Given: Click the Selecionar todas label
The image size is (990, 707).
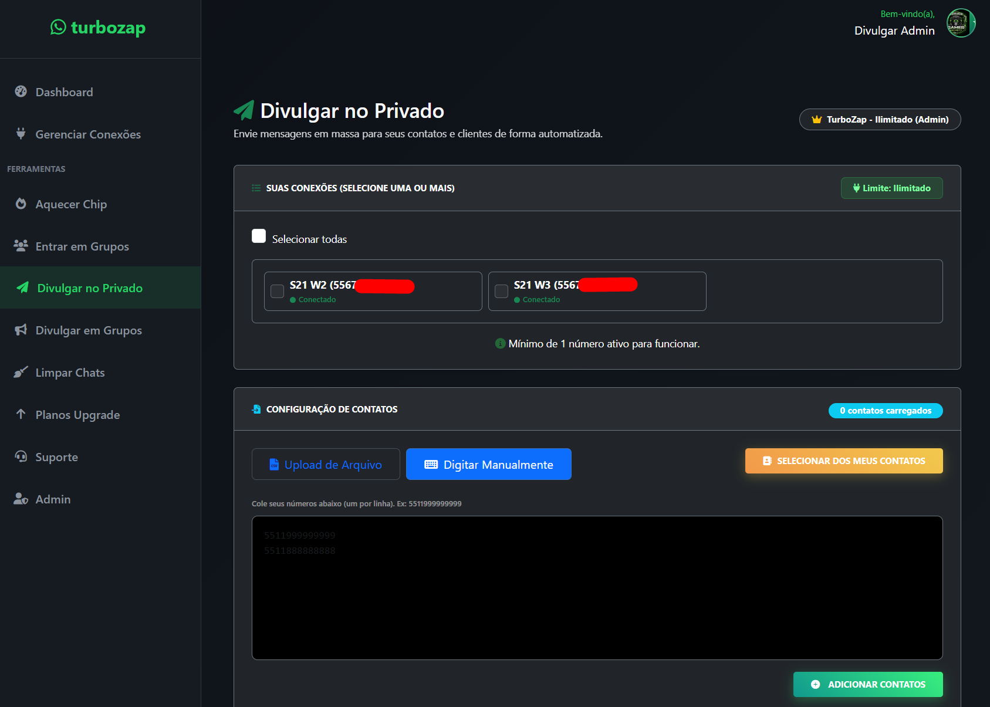Looking at the screenshot, I should (x=309, y=239).
